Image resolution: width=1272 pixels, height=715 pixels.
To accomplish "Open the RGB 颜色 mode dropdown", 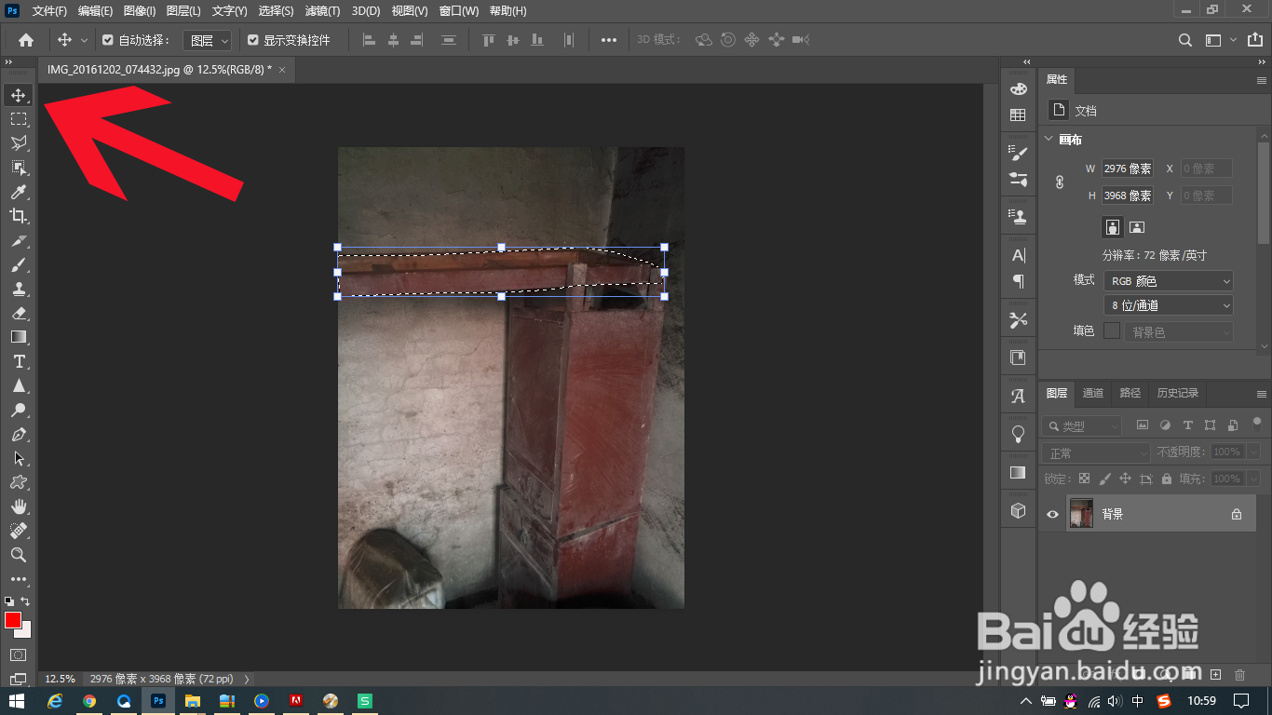I will (x=1168, y=280).
